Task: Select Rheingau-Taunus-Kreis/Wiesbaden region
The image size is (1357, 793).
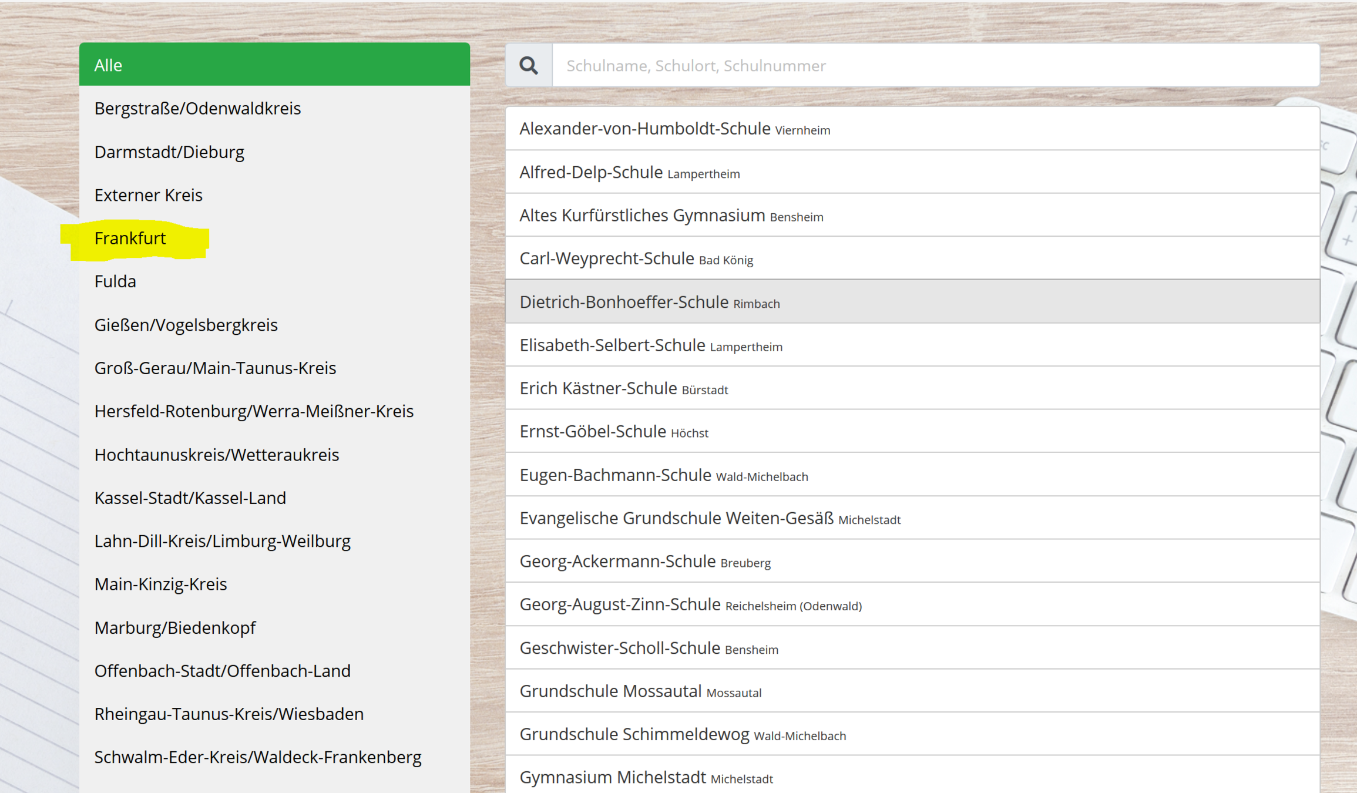Action: 229,714
